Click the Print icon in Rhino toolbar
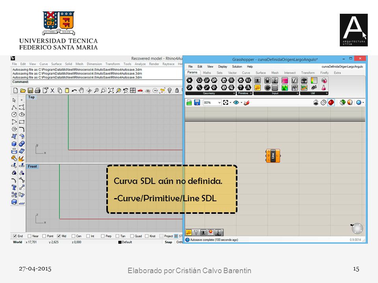The height and width of the screenshot is (283, 378). point(38,90)
